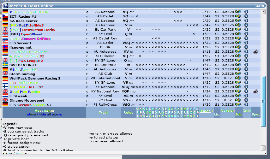Click the host list scrollbar thumb
Image resolution: width=270 pixels, height=159 pixels.
click(263, 101)
